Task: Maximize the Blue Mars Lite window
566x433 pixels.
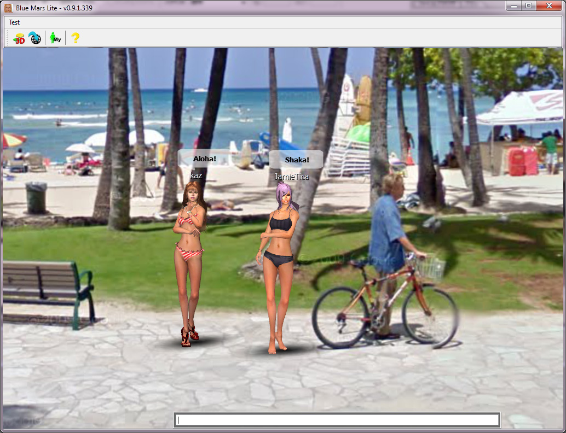Action: pyautogui.click(x=529, y=6)
